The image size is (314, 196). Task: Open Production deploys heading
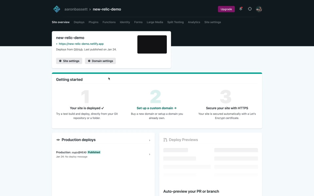point(78,140)
